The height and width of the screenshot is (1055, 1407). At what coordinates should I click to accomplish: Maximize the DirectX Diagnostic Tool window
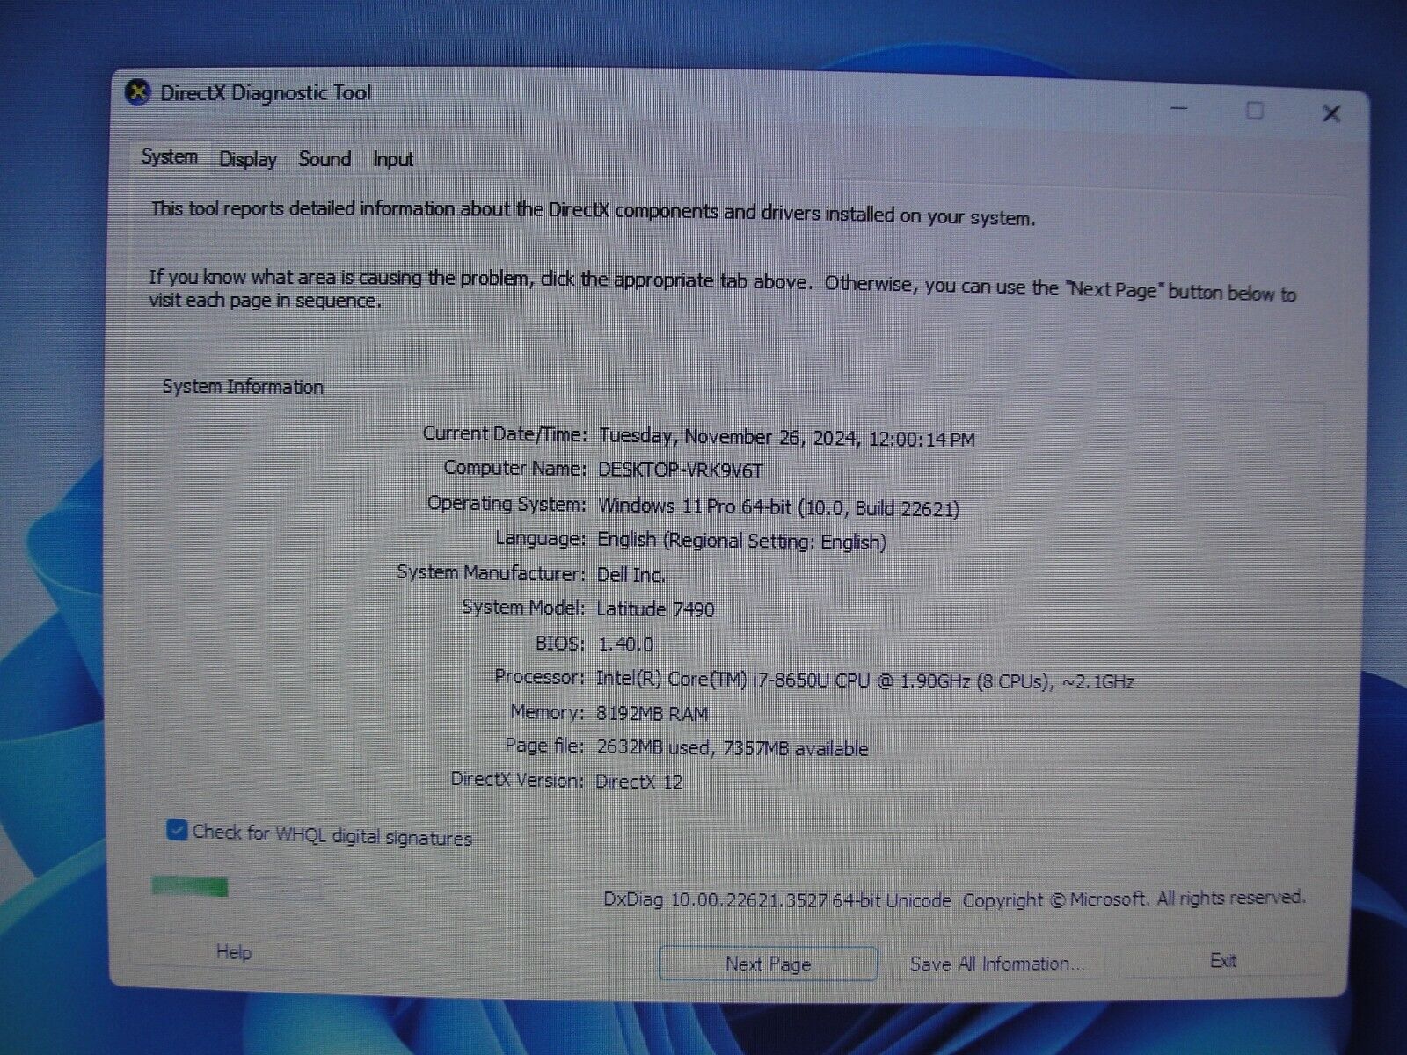1255,111
